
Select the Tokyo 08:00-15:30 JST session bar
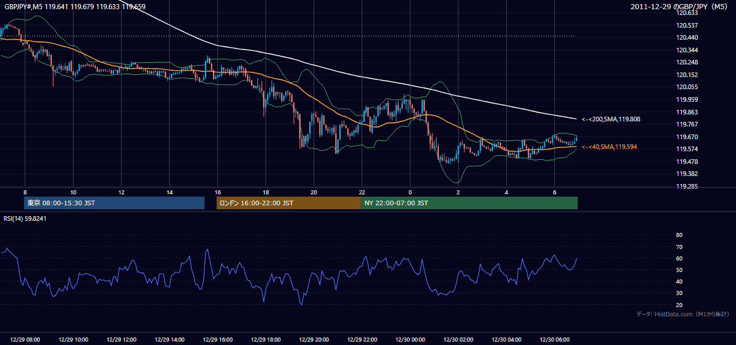(x=114, y=203)
